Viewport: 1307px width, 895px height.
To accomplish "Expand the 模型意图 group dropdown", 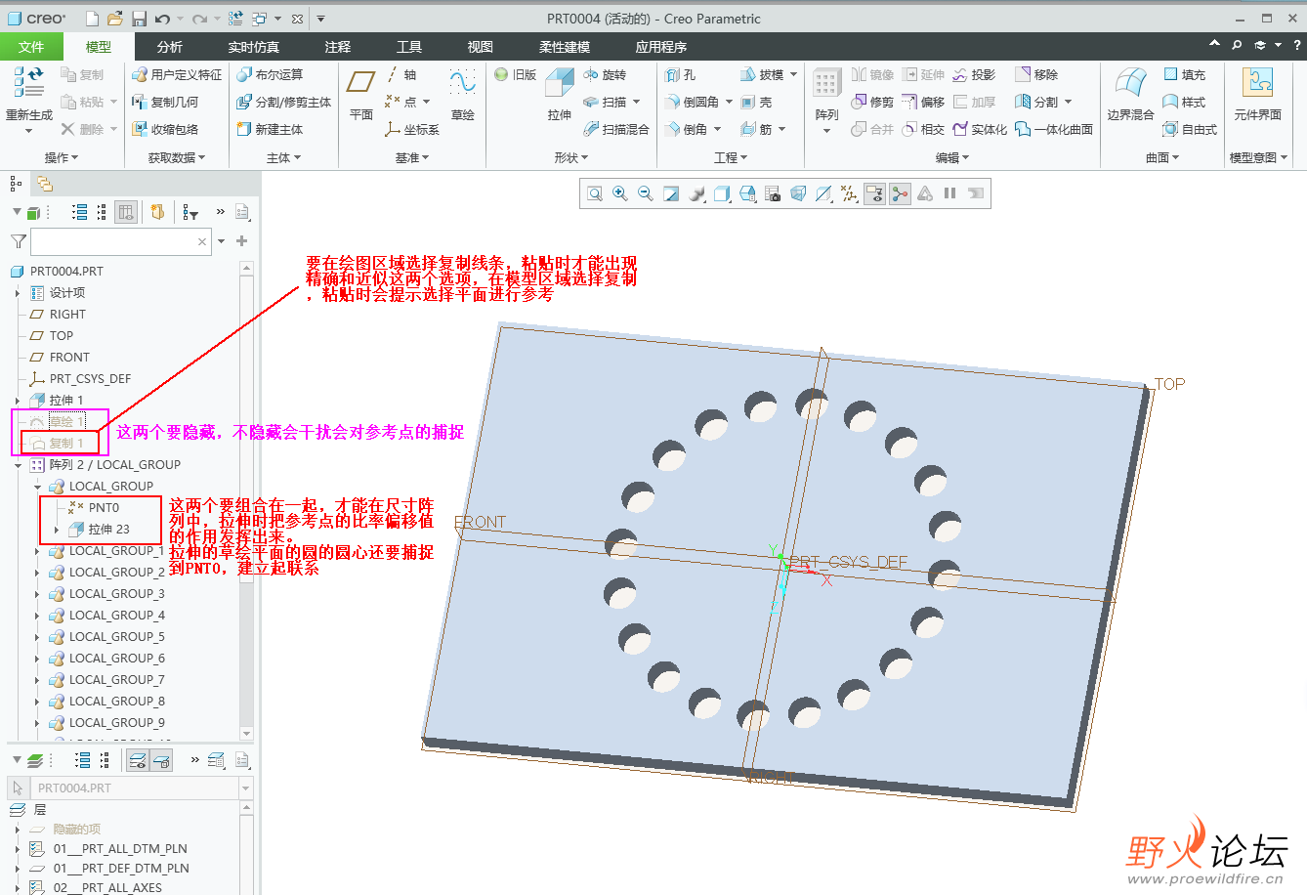I will (1258, 157).
